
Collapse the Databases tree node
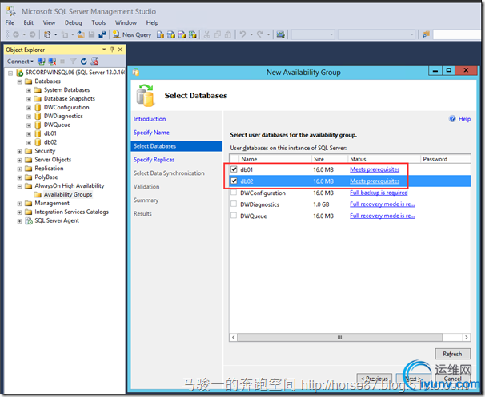click(x=19, y=81)
